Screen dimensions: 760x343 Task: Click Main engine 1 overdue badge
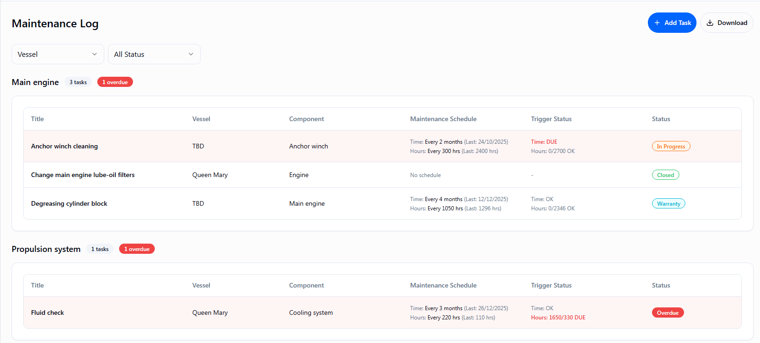(x=115, y=82)
